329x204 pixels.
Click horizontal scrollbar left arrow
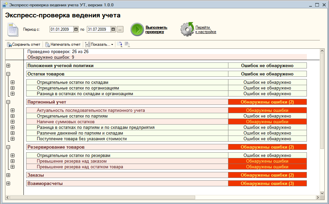tap(8, 197)
